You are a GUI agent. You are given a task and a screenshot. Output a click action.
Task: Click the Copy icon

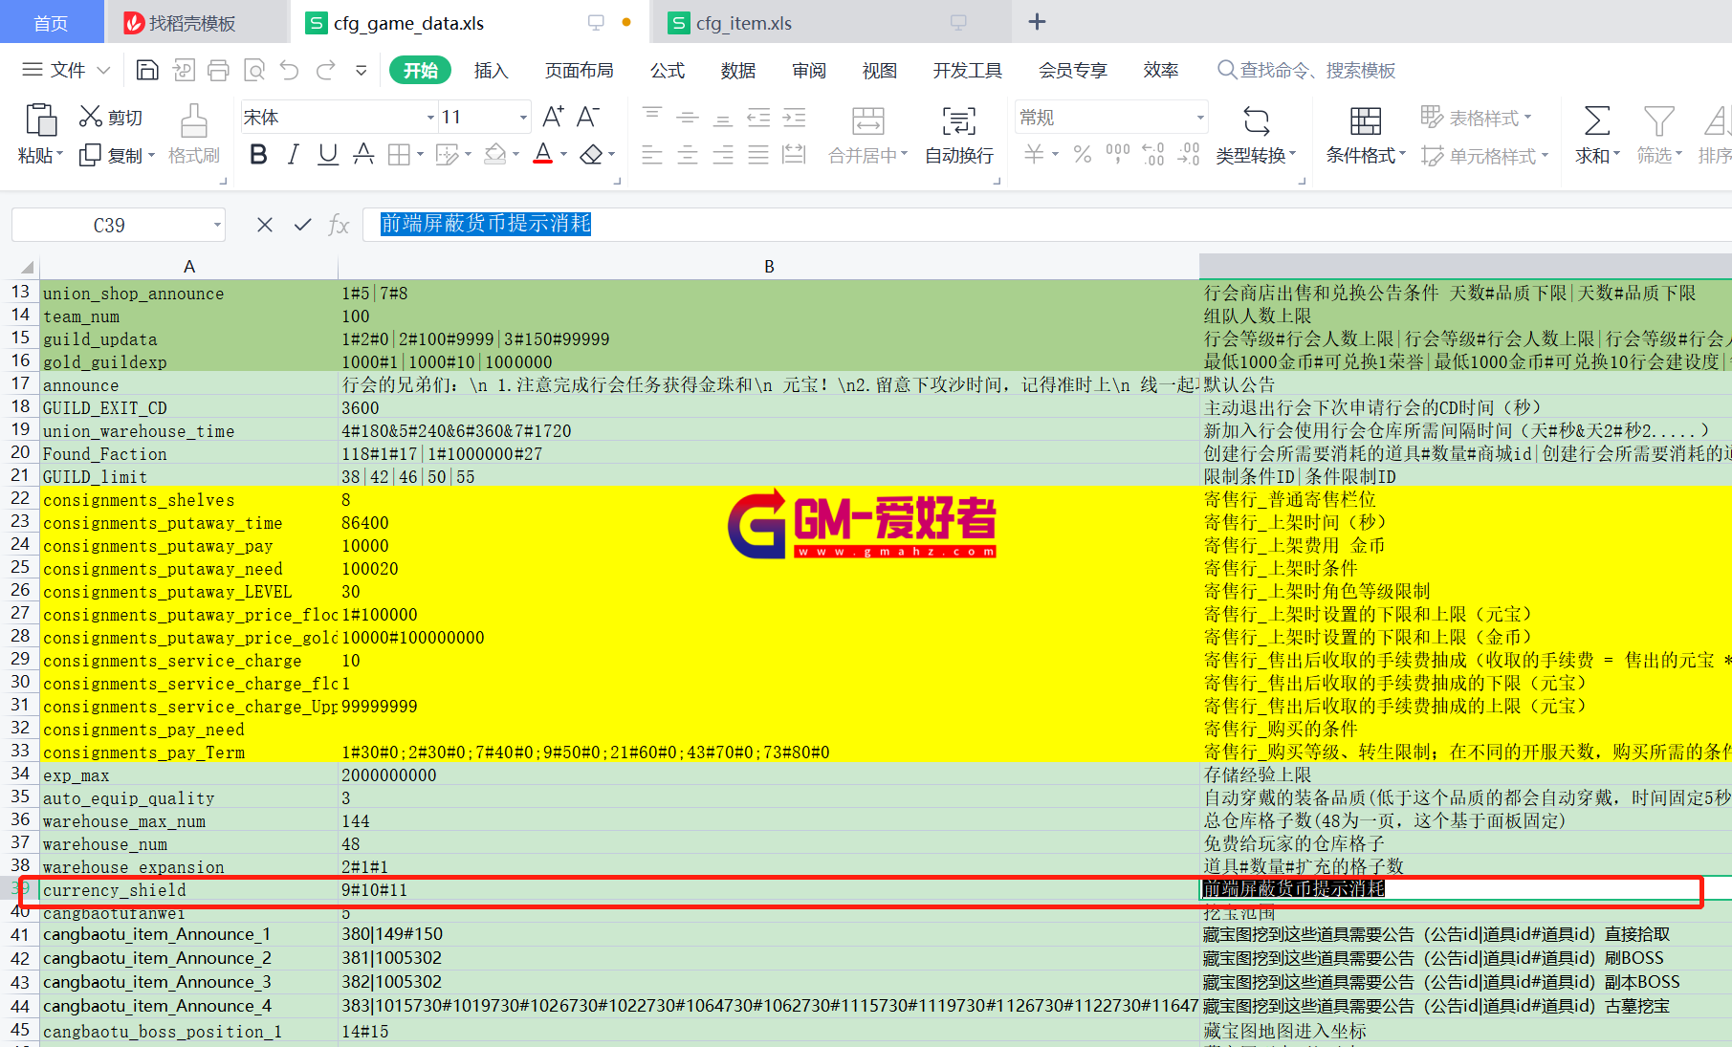tap(90, 155)
